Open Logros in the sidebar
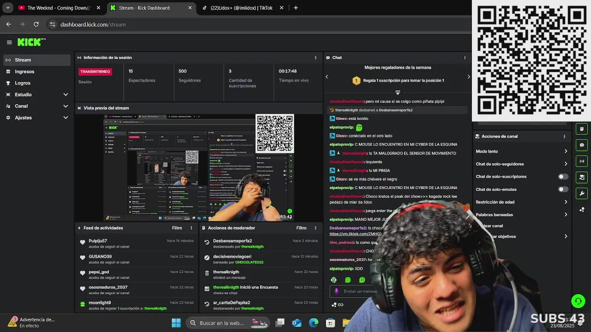 point(37,83)
